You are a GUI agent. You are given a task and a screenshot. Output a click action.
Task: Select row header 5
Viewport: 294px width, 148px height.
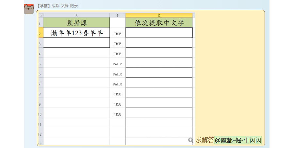(x=41, y=63)
